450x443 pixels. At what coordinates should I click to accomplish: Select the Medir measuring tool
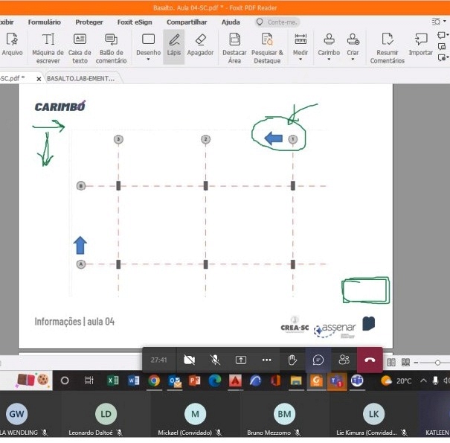coord(300,44)
